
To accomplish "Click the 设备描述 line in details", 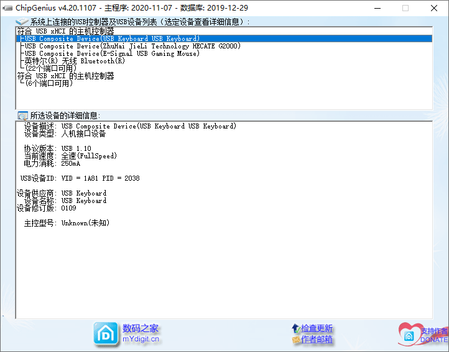I will (x=130, y=126).
